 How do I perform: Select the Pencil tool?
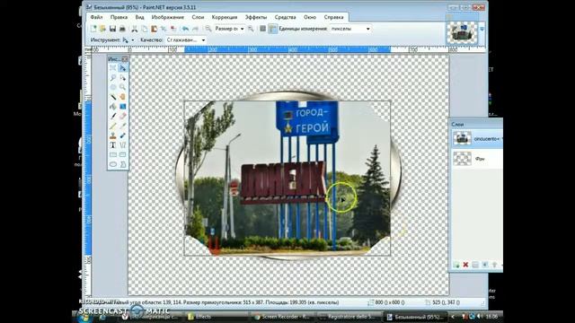113,126
